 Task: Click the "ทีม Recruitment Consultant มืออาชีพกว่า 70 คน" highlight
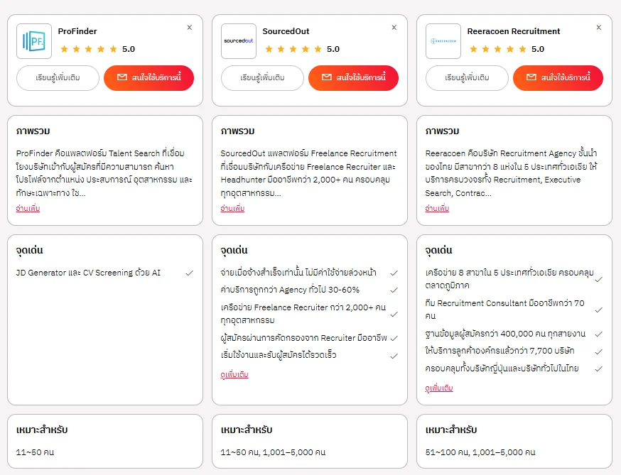pyautogui.click(x=504, y=310)
